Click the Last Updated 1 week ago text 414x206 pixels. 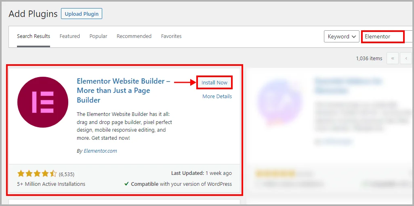click(x=202, y=173)
